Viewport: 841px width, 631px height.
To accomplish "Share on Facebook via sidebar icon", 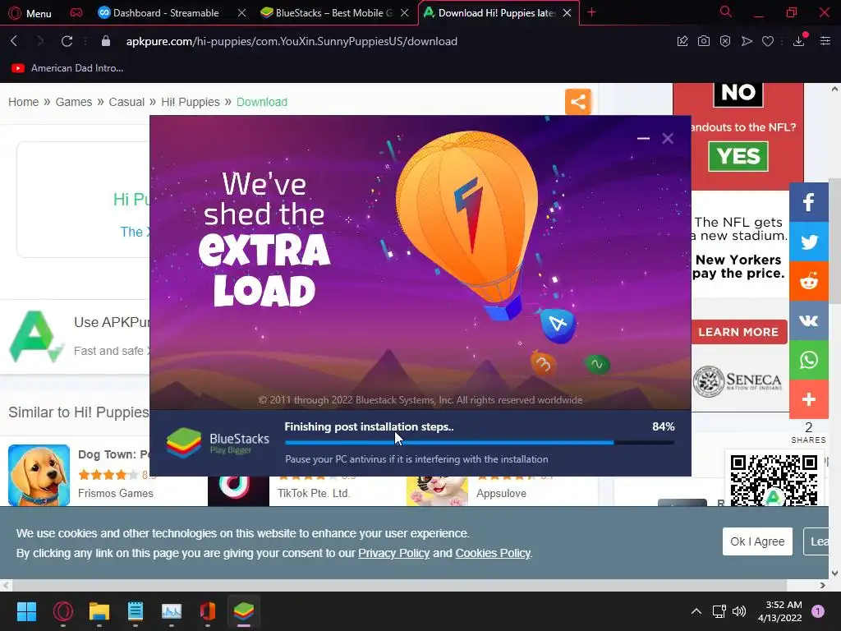I will pos(809,202).
